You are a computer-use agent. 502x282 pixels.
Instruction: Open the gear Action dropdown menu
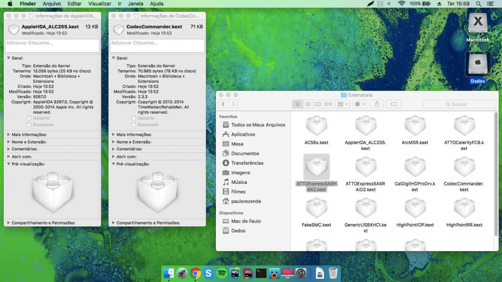[x=360, y=104]
